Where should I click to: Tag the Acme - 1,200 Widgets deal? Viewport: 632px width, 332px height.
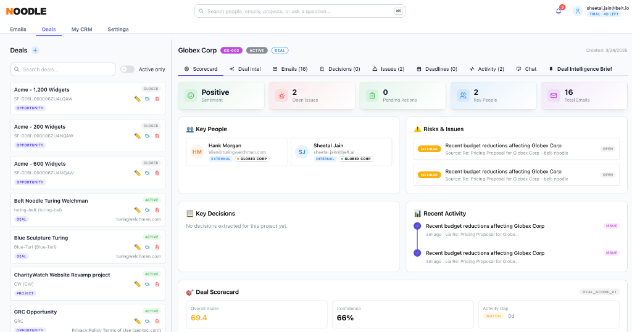147,99
